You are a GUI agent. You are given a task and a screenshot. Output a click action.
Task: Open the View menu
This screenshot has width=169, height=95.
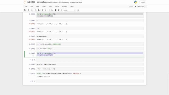click(x=37, y=6)
